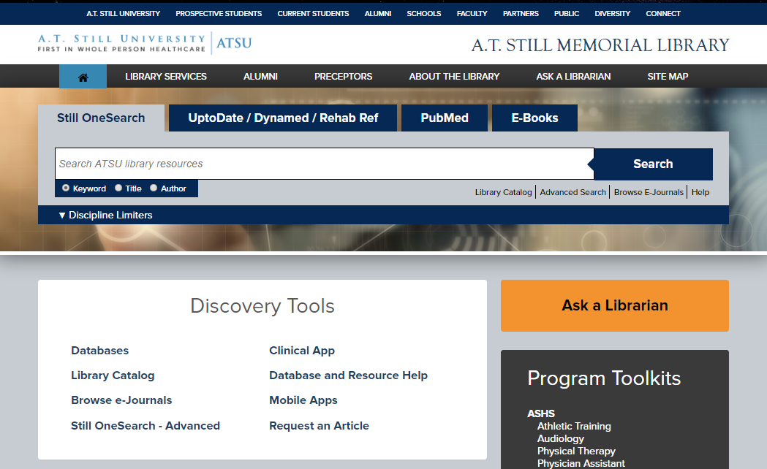This screenshot has width=767, height=469.
Task: Select the Author radio button
Action: tap(154, 188)
